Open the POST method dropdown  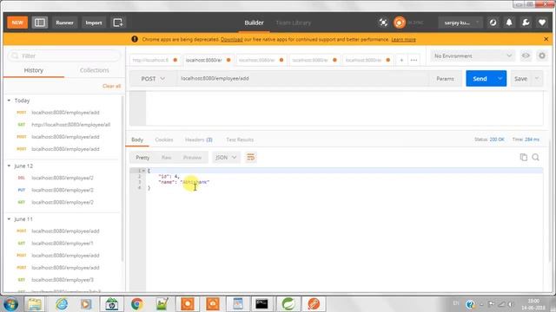click(x=153, y=79)
